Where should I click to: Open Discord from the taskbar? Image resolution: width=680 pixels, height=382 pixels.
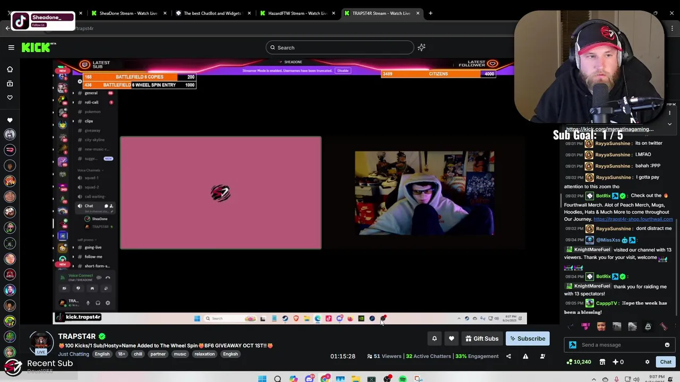pyautogui.click(x=309, y=379)
